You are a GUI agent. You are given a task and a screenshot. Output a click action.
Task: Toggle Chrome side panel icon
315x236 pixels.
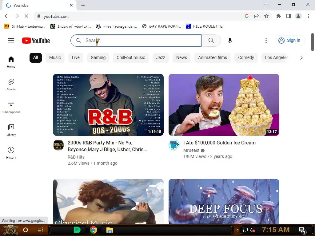coord(289,16)
